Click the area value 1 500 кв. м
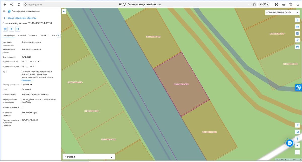This screenshot has height=162, width=302. click(27, 85)
